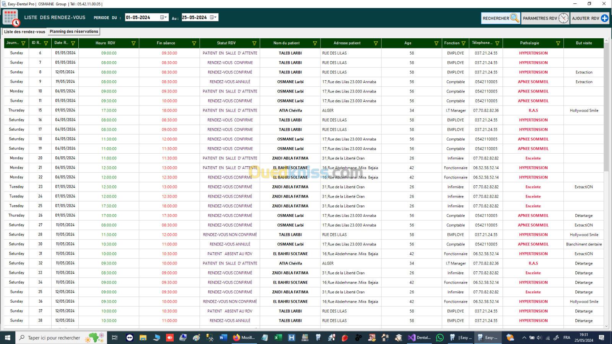Open the start date calendar dropdown
Image resolution: width=612 pixels, height=344 pixels.
(x=164, y=18)
